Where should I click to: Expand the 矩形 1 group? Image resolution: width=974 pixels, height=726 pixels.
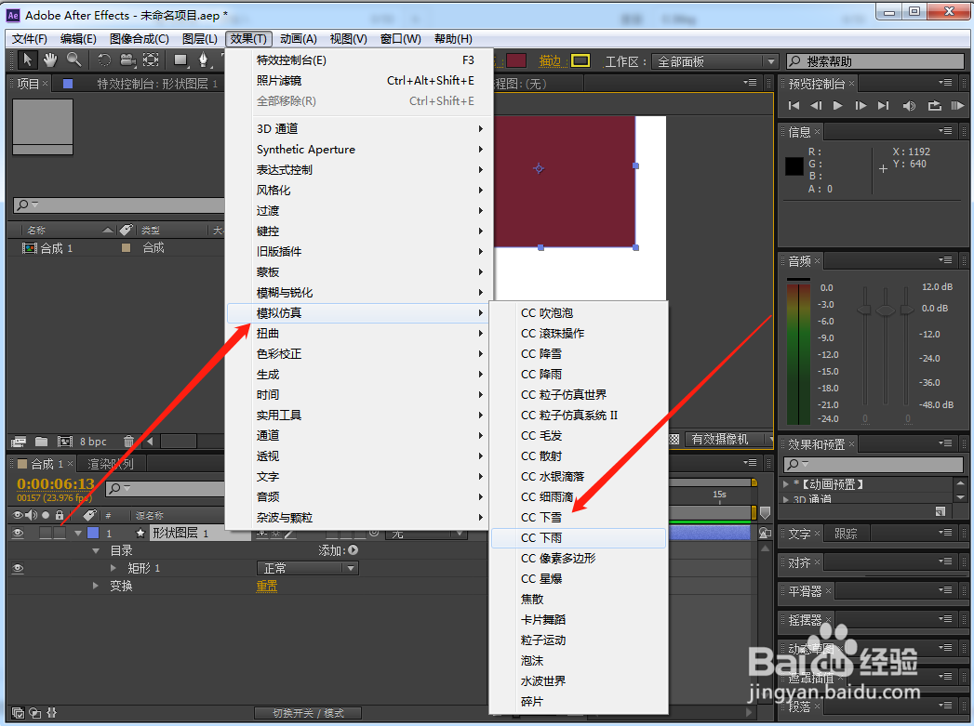113,568
